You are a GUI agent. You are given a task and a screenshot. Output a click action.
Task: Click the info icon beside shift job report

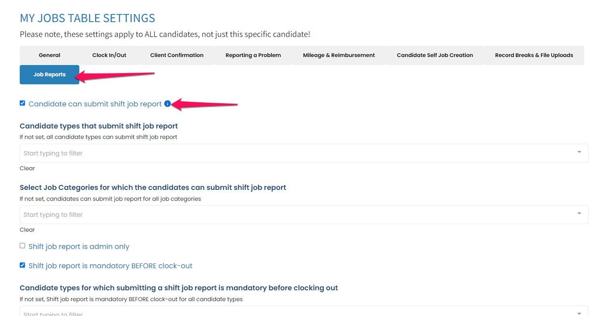pyautogui.click(x=167, y=104)
